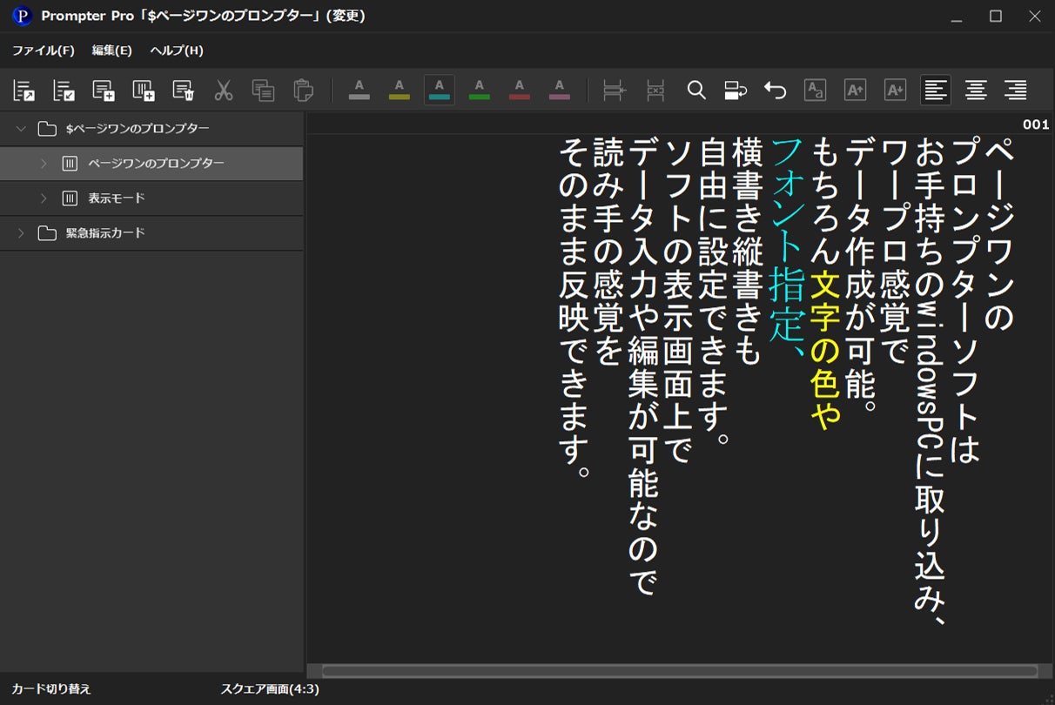Select the yellow text color swatch
The width and height of the screenshot is (1055, 705).
400,91
